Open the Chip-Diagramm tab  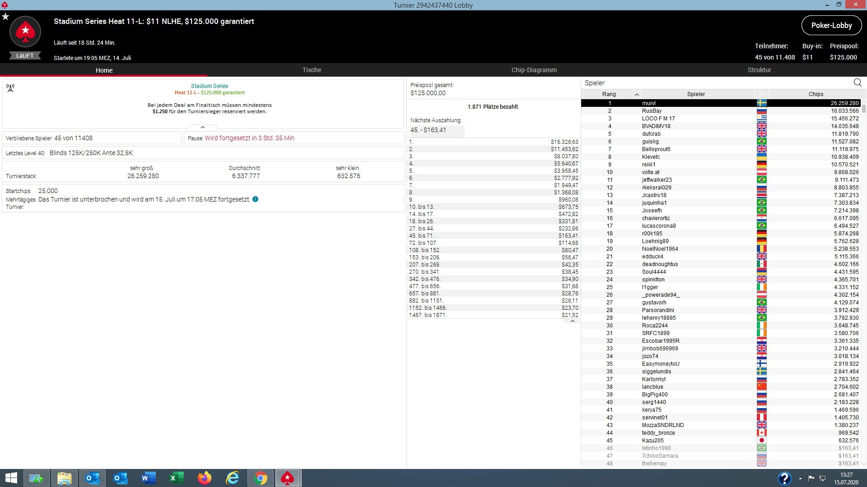click(534, 70)
